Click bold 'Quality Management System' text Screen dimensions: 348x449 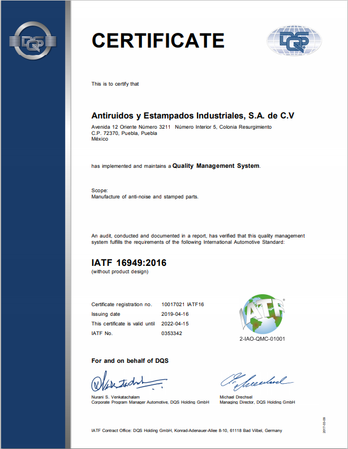click(x=216, y=166)
